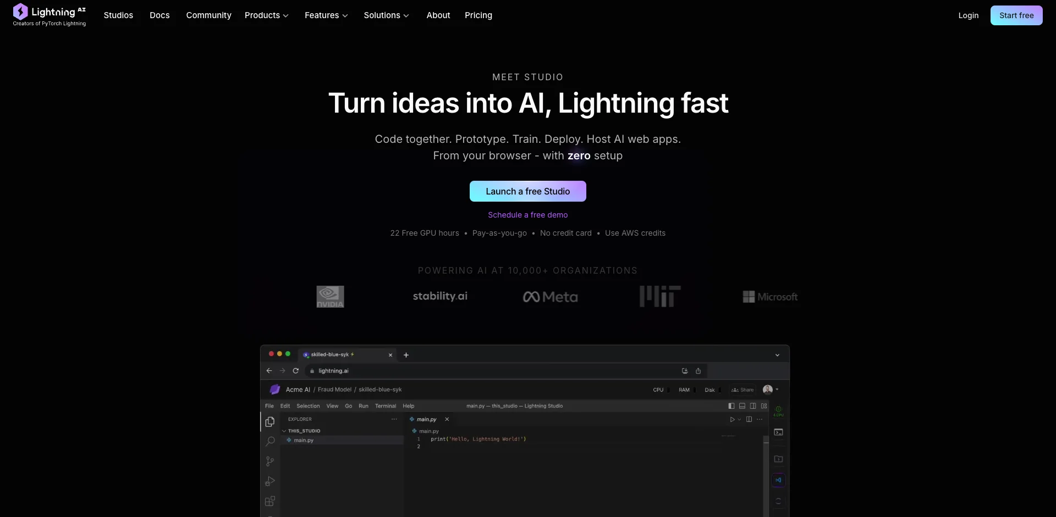Viewport: 1056px width, 517px height.
Task: Toggle primary sidebar layout icon
Action: coord(731,406)
